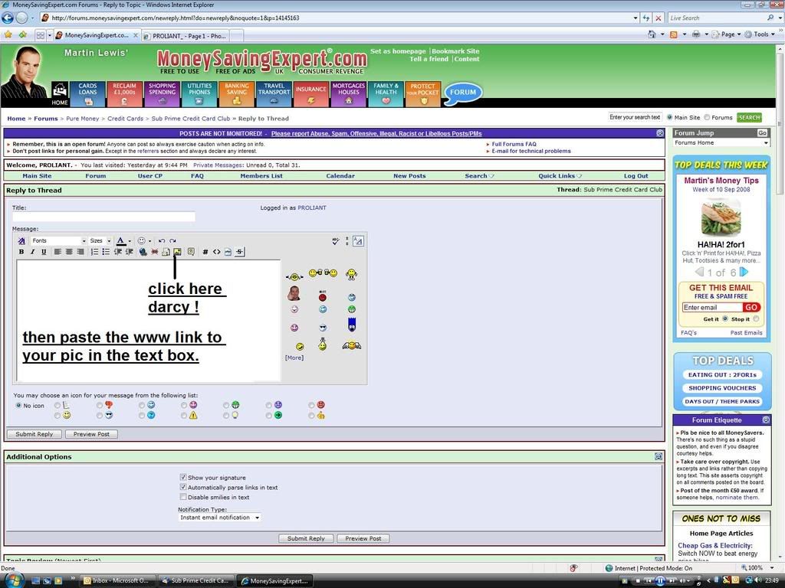Select the Main Site search radio button
The image size is (785, 588).
pos(669,117)
